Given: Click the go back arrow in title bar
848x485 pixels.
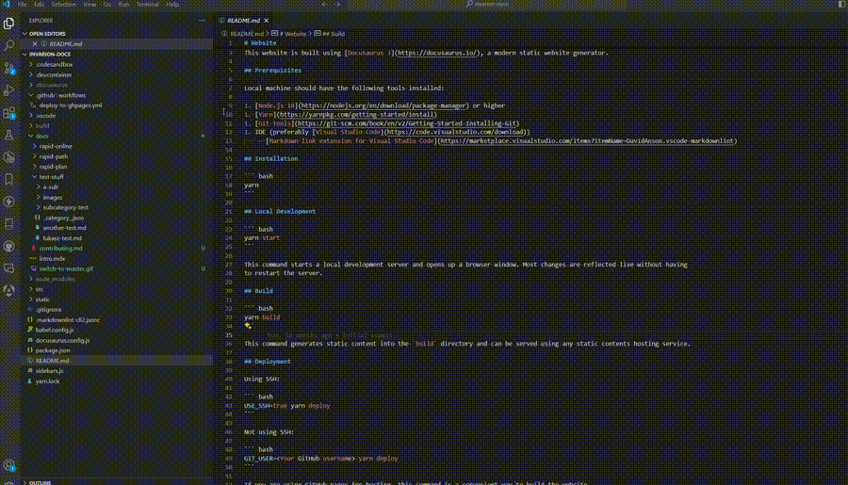Looking at the screenshot, I should [x=324, y=5].
